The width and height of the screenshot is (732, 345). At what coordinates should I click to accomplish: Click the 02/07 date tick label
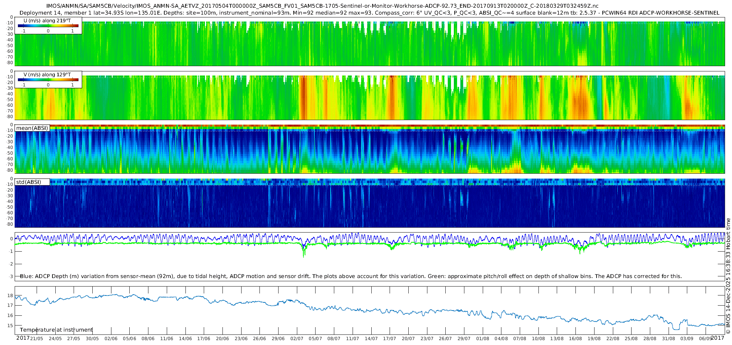296,339
